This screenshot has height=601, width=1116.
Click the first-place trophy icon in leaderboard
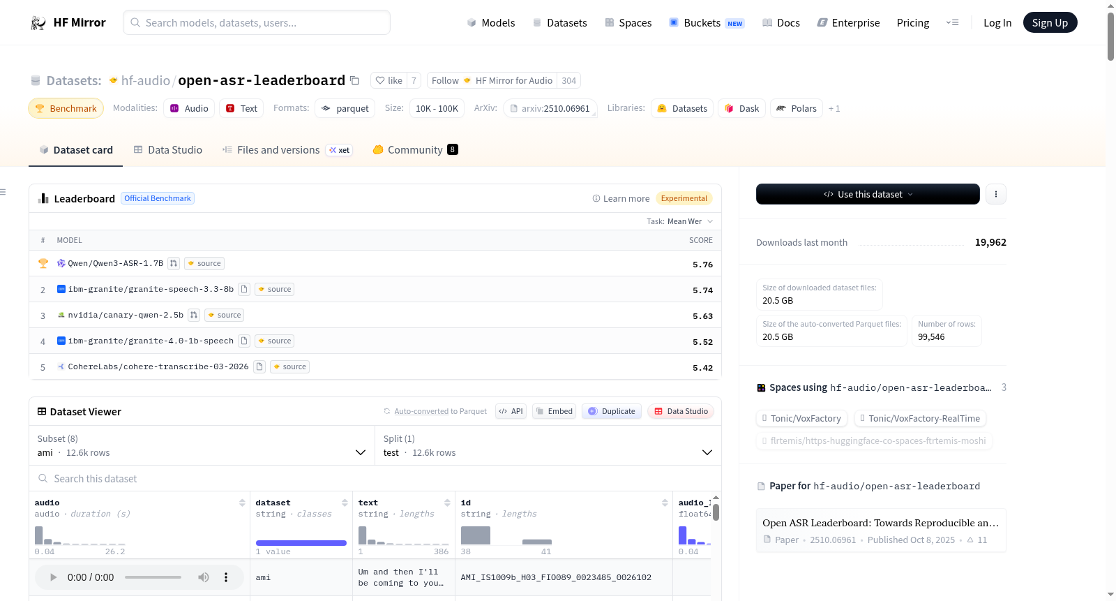tap(43, 264)
